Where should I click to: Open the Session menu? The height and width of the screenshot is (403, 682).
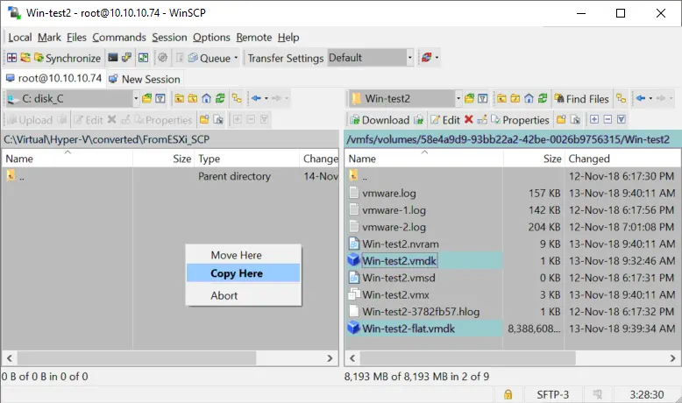169,38
